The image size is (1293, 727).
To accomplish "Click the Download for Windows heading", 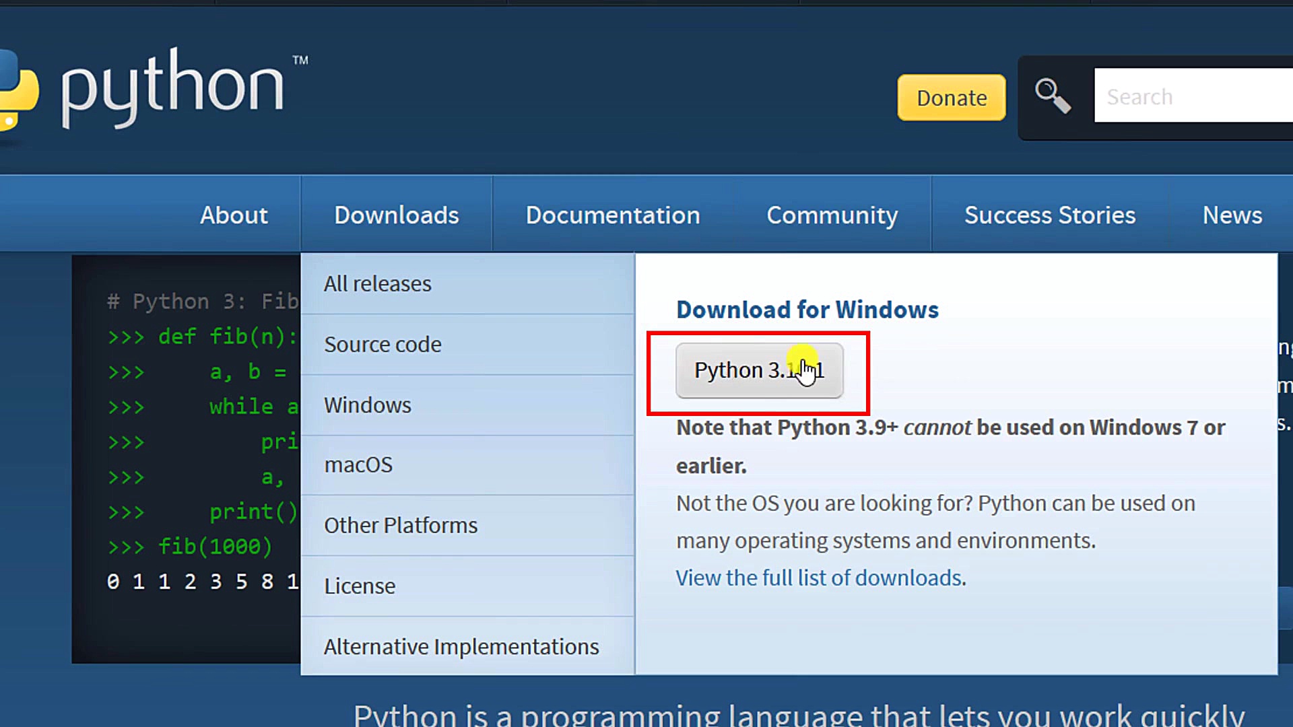I will tap(807, 310).
